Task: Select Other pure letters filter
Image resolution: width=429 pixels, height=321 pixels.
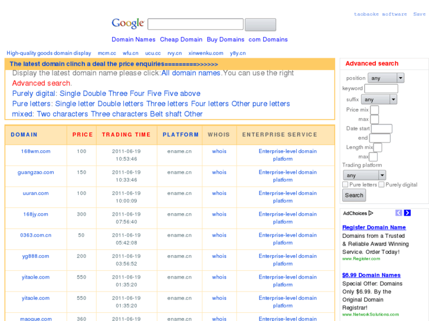Action: click(x=261, y=104)
